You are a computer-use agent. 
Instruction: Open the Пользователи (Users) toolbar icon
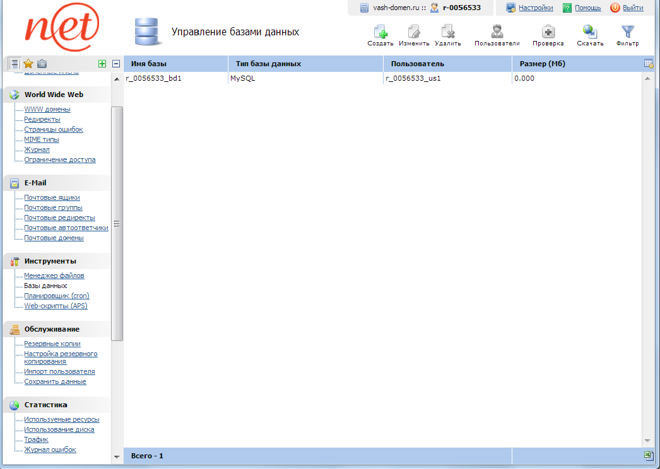(497, 33)
